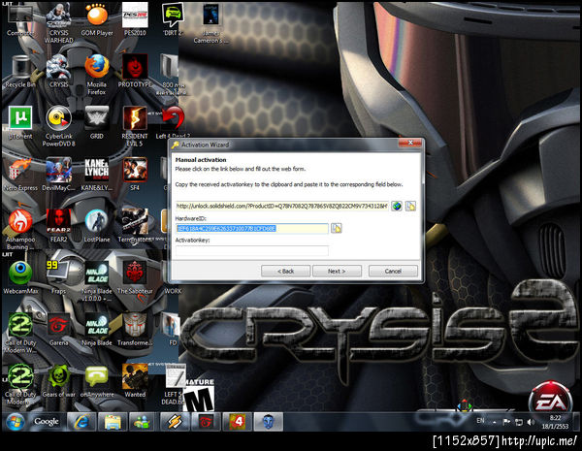Open PES2010 desktop icon

pos(135,19)
